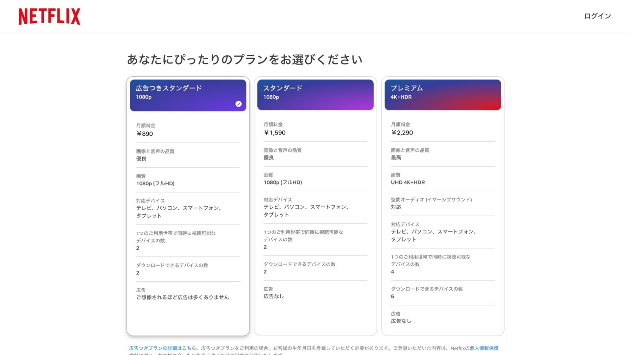Click the UHD 4K+HDR quality value
The width and height of the screenshot is (631, 355).
408,182
